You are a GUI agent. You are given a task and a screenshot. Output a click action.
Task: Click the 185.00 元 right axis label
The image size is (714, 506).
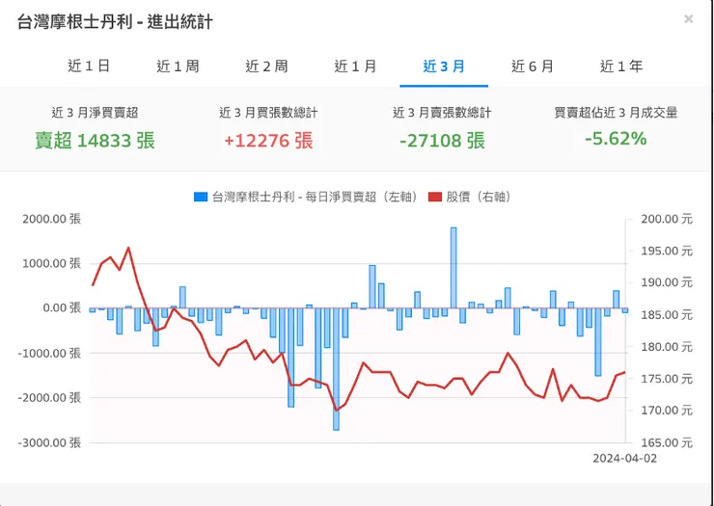[x=667, y=315]
